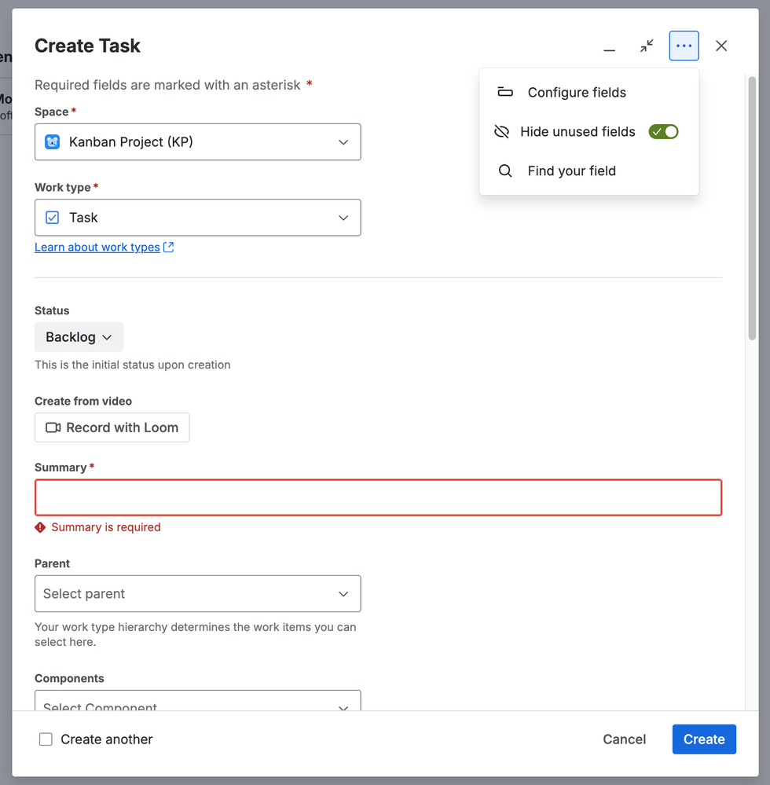Click the Summary is required message
770x785 pixels.
pos(106,527)
